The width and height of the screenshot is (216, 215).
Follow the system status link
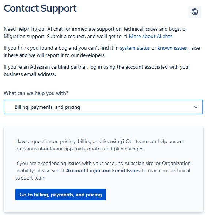135,48
